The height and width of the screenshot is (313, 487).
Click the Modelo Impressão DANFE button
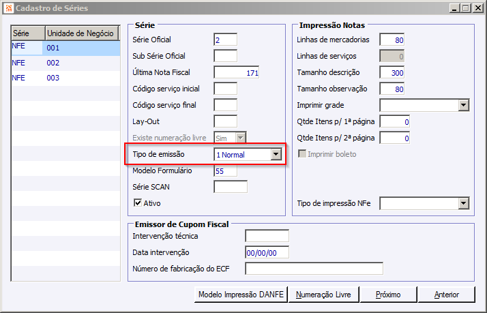coord(241,295)
